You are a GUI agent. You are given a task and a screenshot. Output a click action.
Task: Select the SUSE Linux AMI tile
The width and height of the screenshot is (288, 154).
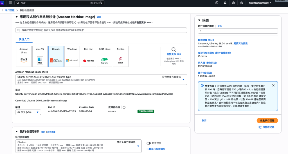[x=105, y=56]
